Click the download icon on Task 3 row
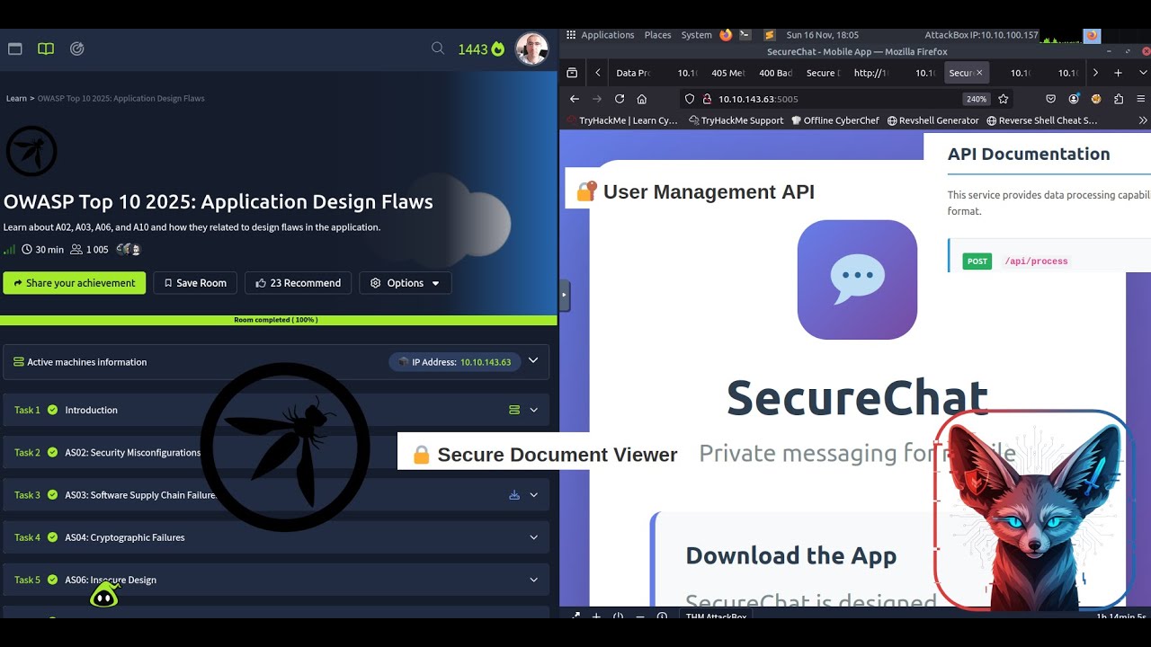 [514, 495]
